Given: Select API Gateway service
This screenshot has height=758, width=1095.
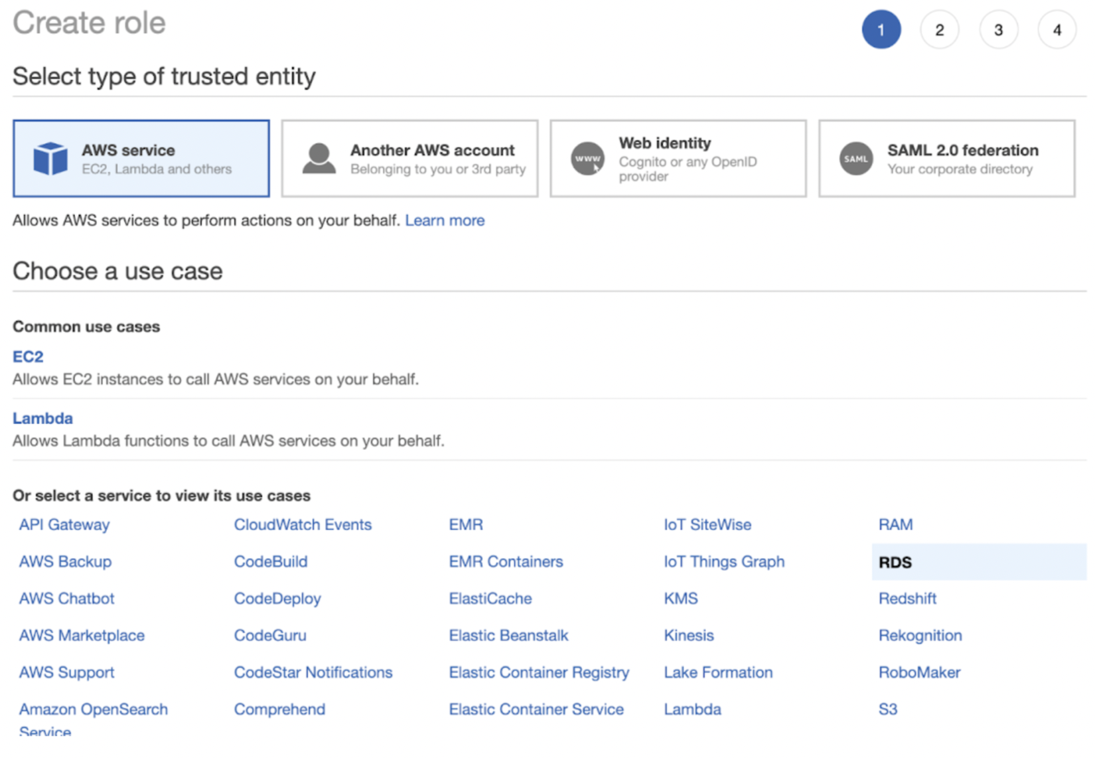Looking at the screenshot, I should point(64,524).
